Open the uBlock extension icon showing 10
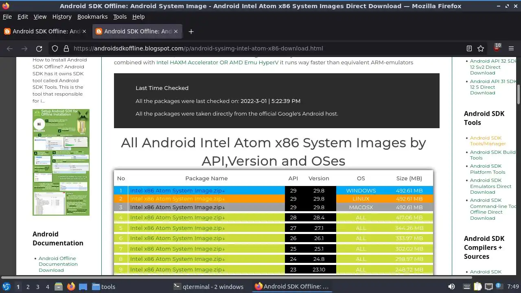 pyautogui.click(x=497, y=48)
